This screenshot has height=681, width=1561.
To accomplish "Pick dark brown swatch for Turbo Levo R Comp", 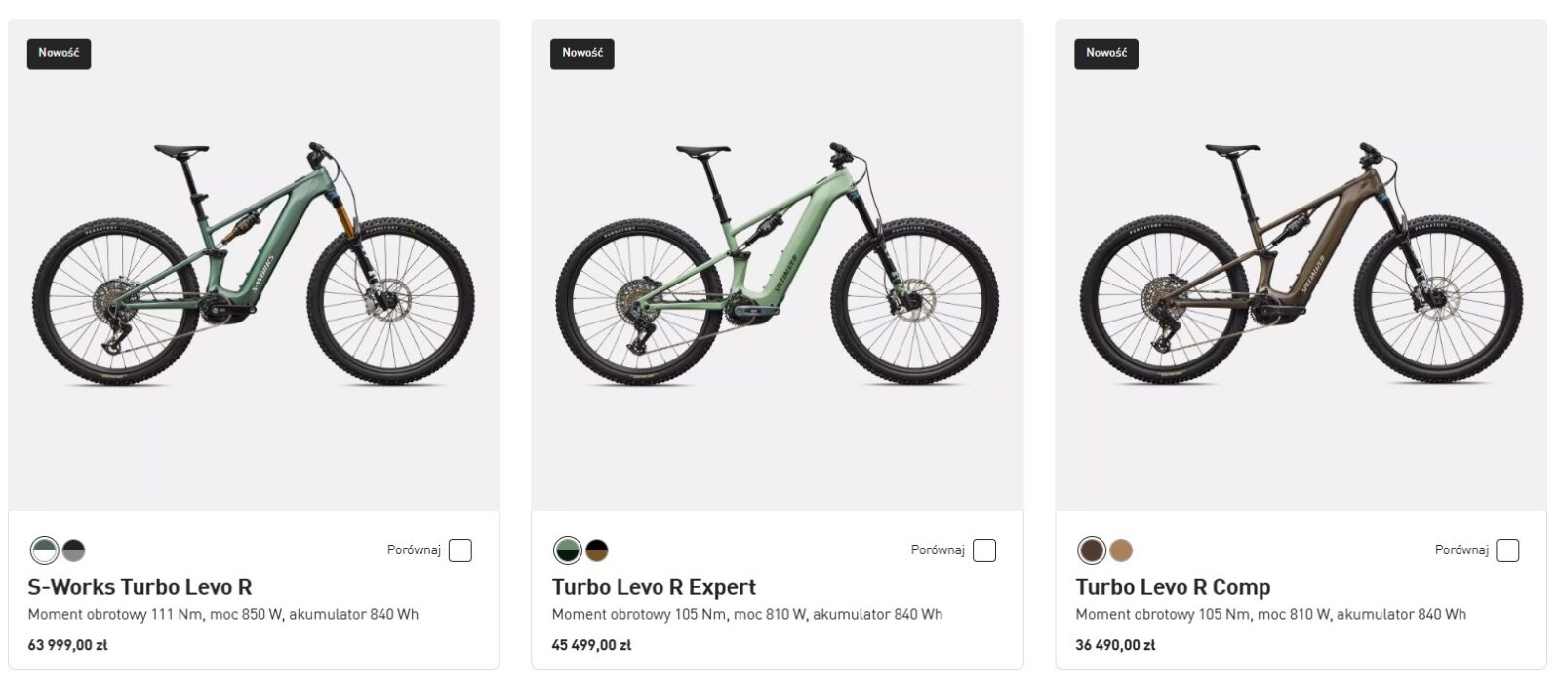I will coord(1092,551).
